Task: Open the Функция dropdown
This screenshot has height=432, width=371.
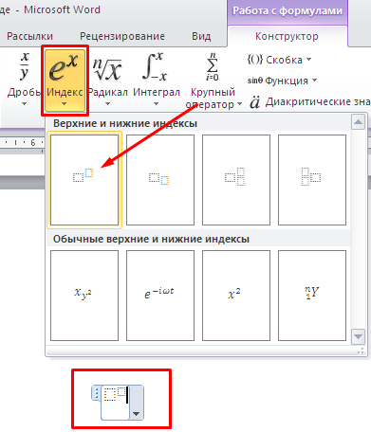Action: click(x=282, y=81)
